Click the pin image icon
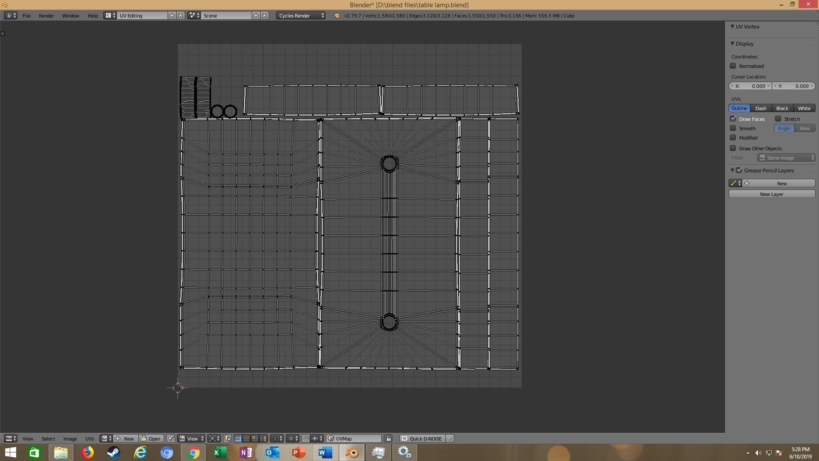This screenshot has width=819, height=461. 170,438
